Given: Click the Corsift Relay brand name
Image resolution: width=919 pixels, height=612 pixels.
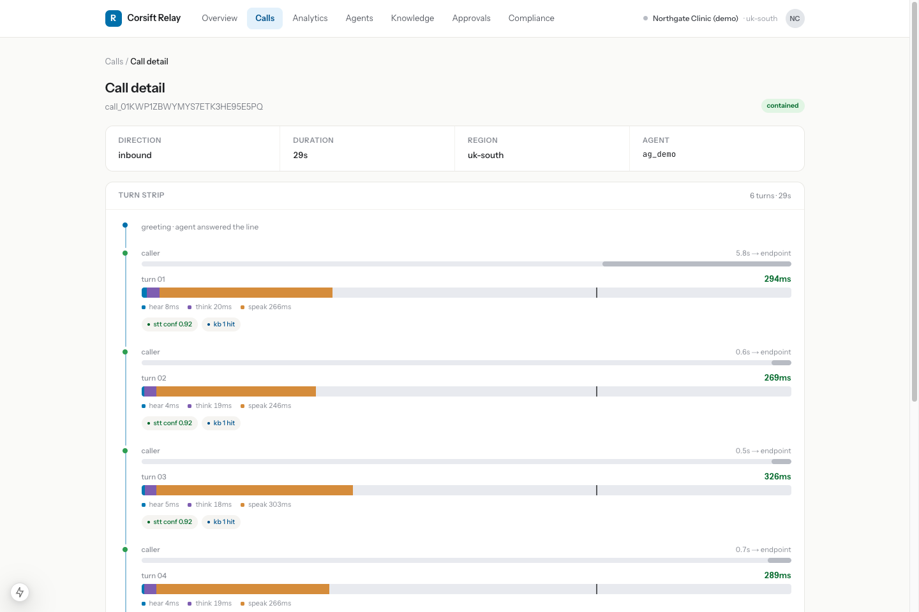Looking at the screenshot, I should click(154, 18).
